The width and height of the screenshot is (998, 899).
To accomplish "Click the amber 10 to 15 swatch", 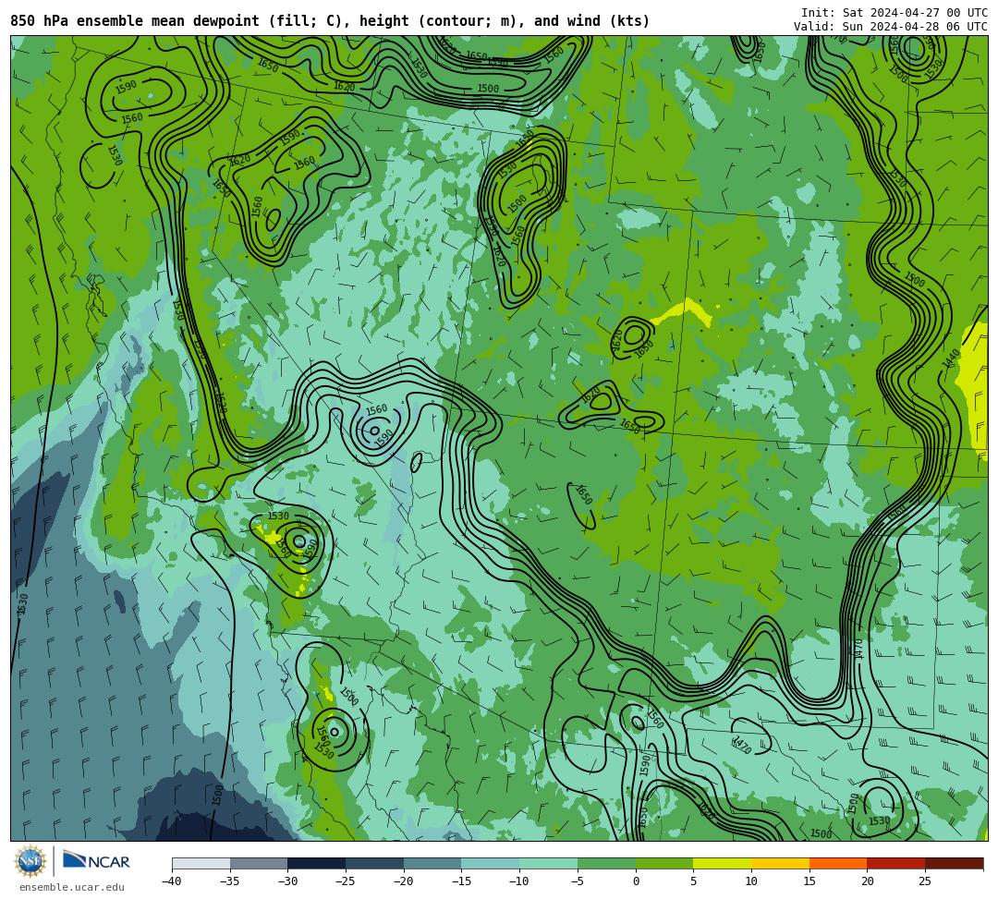I will [780, 863].
